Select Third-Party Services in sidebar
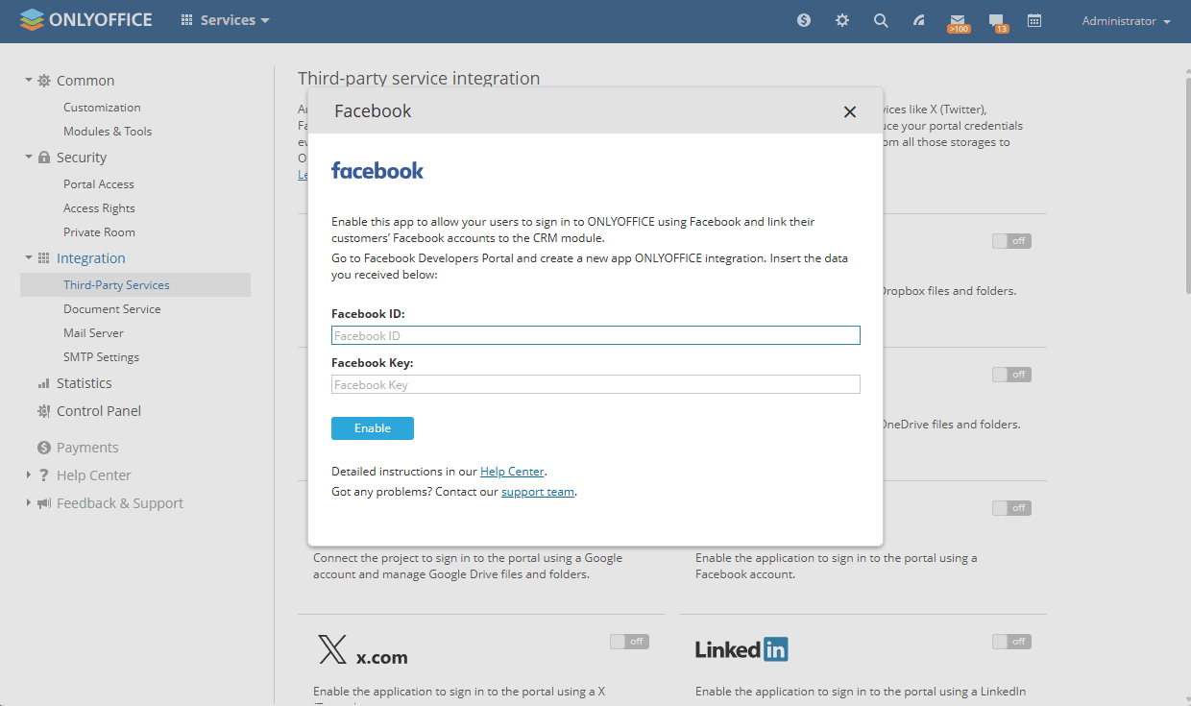This screenshot has height=706, width=1191. click(x=135, y=285)
